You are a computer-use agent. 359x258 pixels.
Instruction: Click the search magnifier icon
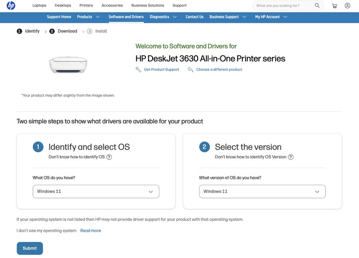click(317, 6)
